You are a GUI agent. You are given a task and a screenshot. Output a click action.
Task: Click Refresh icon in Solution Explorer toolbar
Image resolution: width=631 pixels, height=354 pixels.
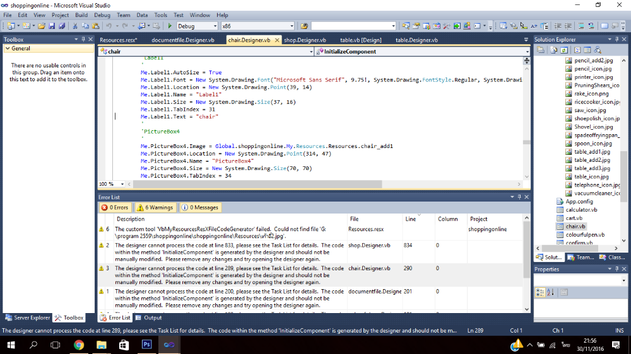tap(563, 50)
